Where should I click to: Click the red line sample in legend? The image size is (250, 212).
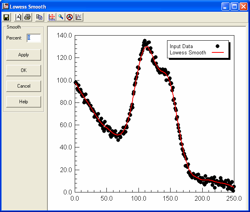218,52
